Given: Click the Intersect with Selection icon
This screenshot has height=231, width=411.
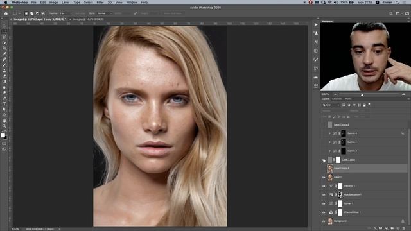Looking at the screenshot, I should (x=43, y=13).
